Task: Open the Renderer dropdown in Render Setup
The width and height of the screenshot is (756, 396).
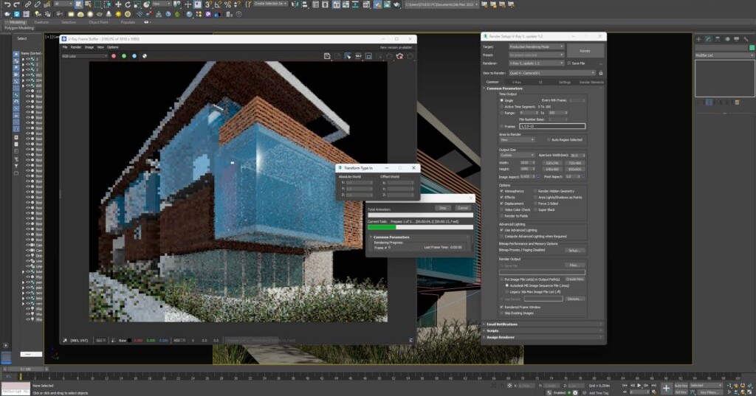Action: click(536, 63)
